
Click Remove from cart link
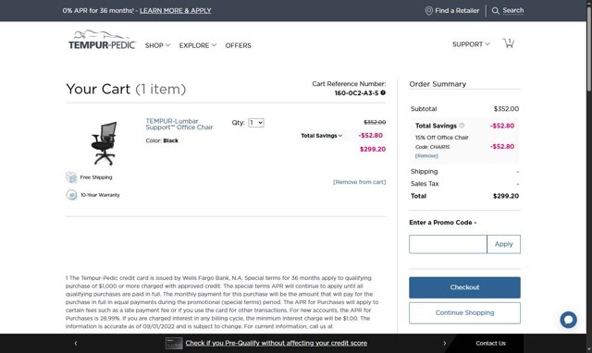[360, 182]
